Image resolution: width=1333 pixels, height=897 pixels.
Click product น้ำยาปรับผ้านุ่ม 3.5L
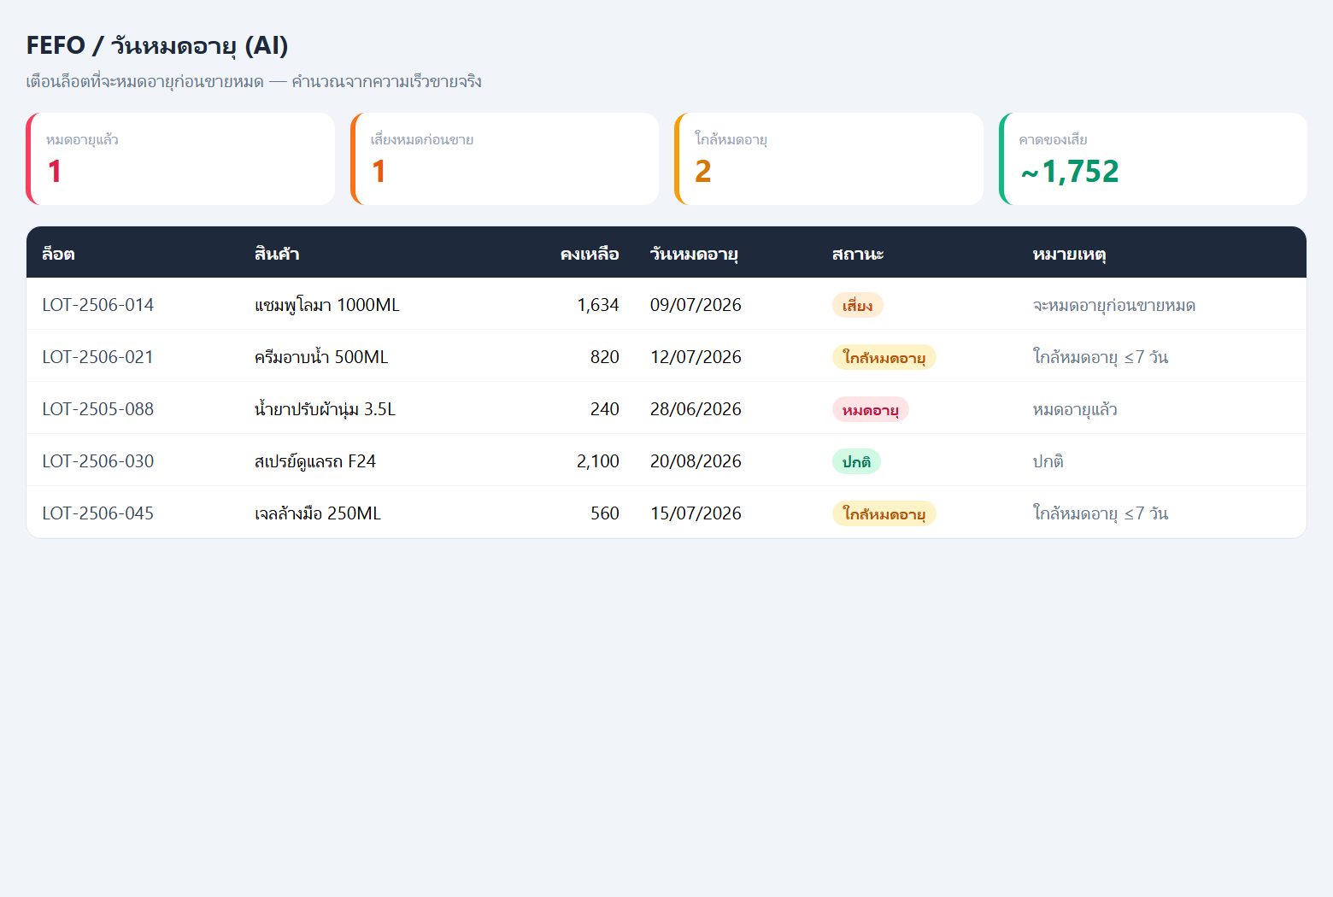click(x=326, y=409)
